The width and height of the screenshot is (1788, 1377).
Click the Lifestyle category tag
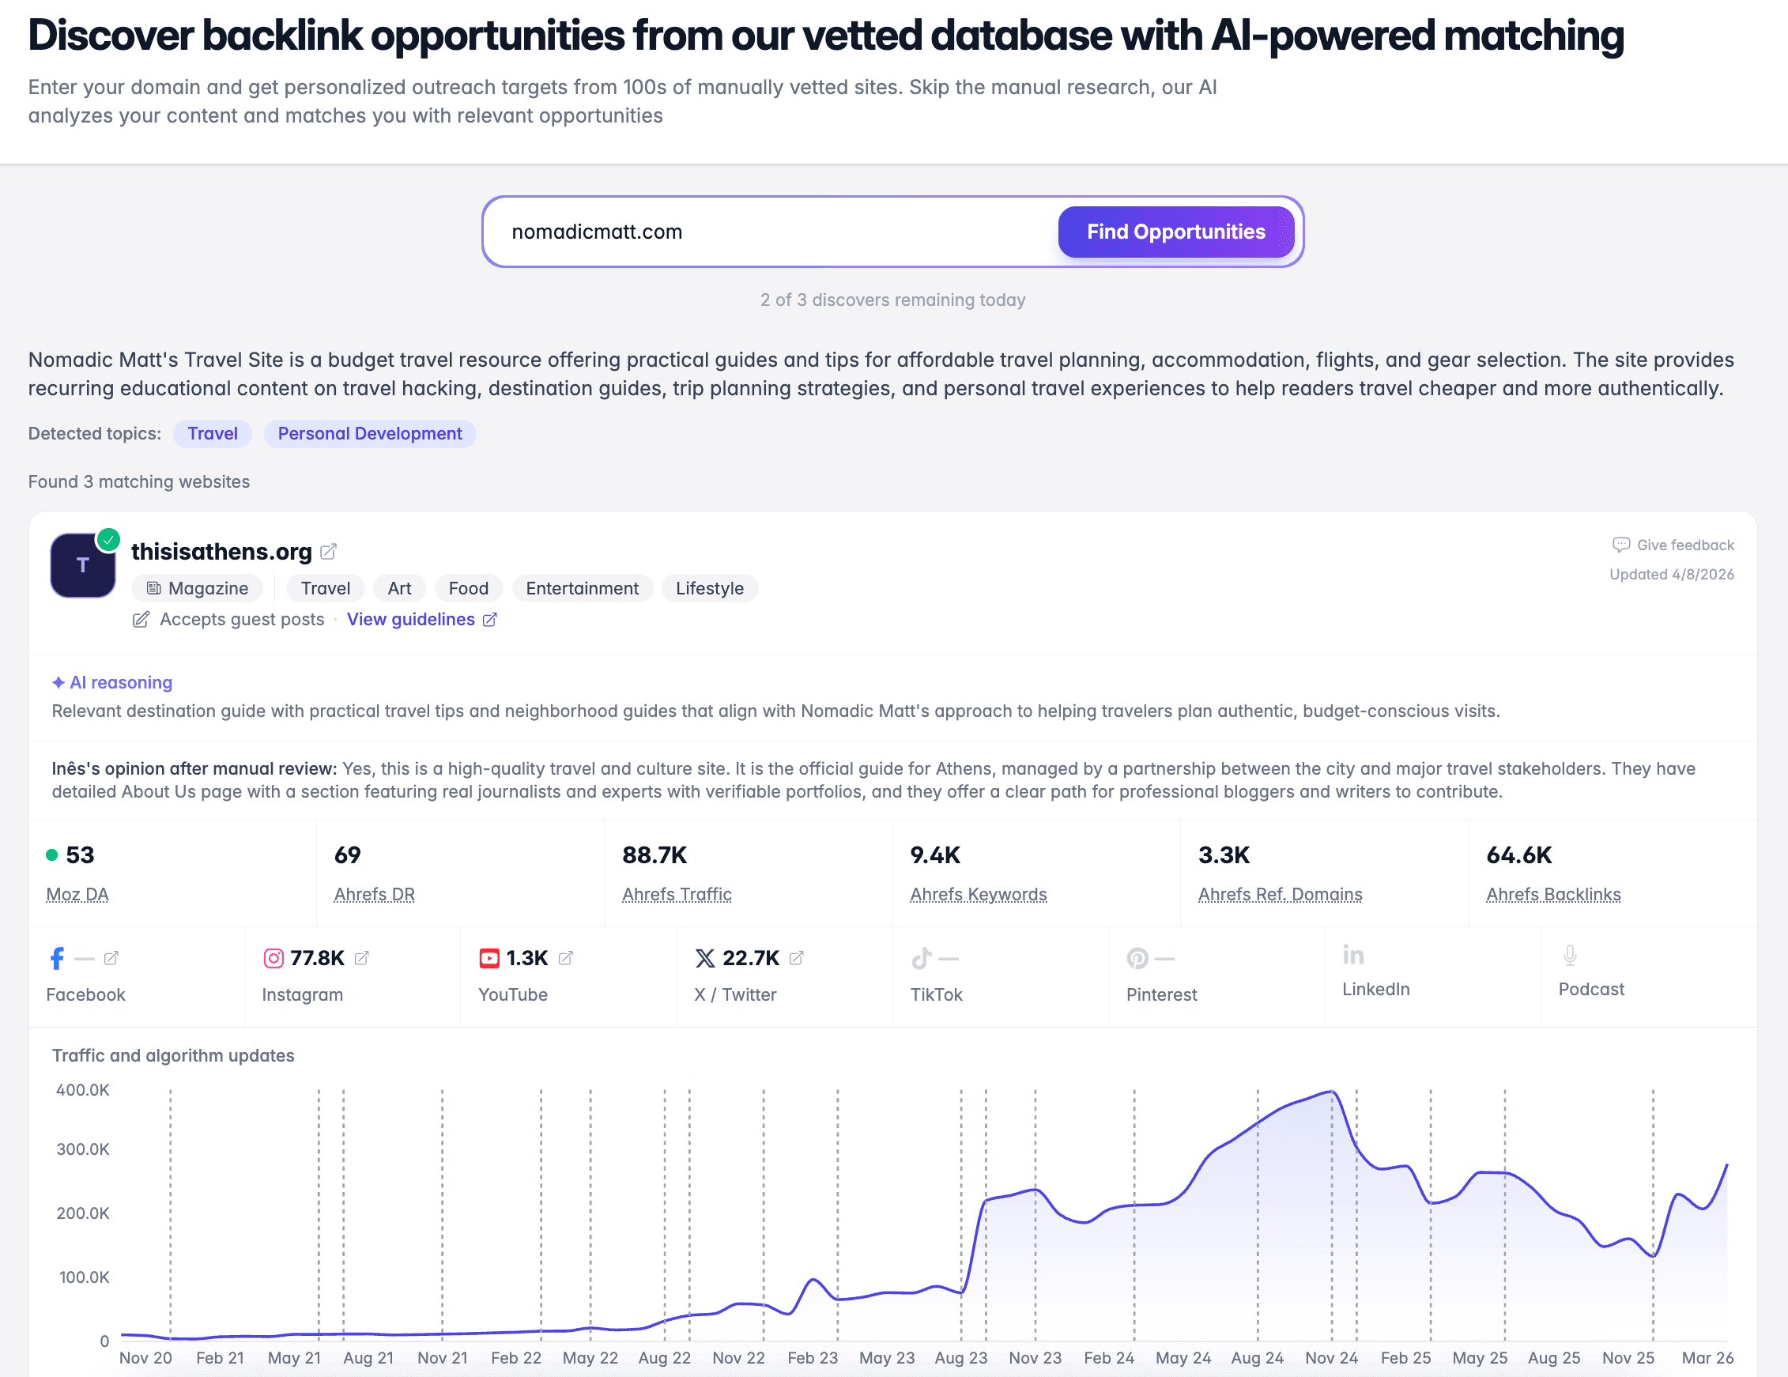[710, 589]
